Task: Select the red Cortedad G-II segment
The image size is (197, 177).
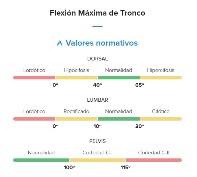Action: click(154, 160)
